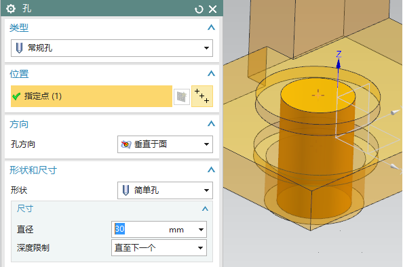Collapse the 位置 section

(x=211, y=73)
